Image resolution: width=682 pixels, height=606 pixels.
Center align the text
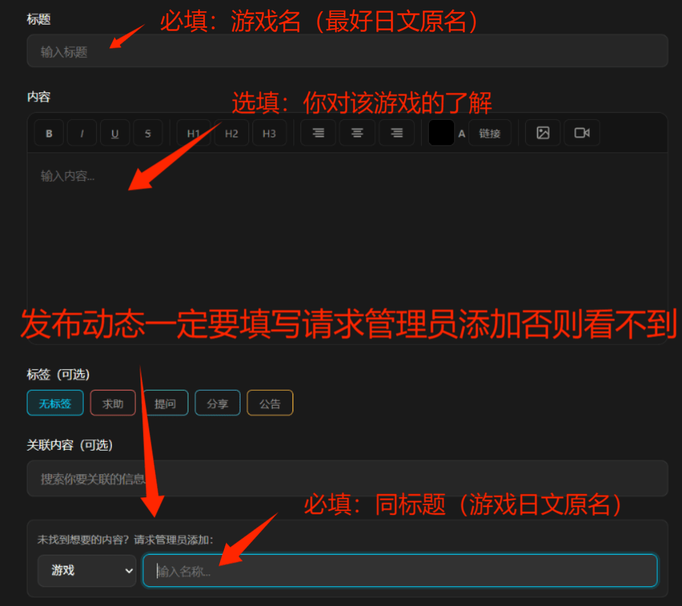click(x=357, y=133)
